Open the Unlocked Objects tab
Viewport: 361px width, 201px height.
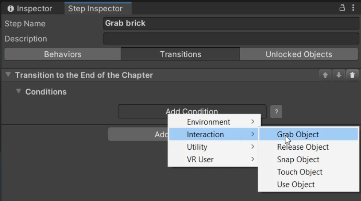pos(299,54)
